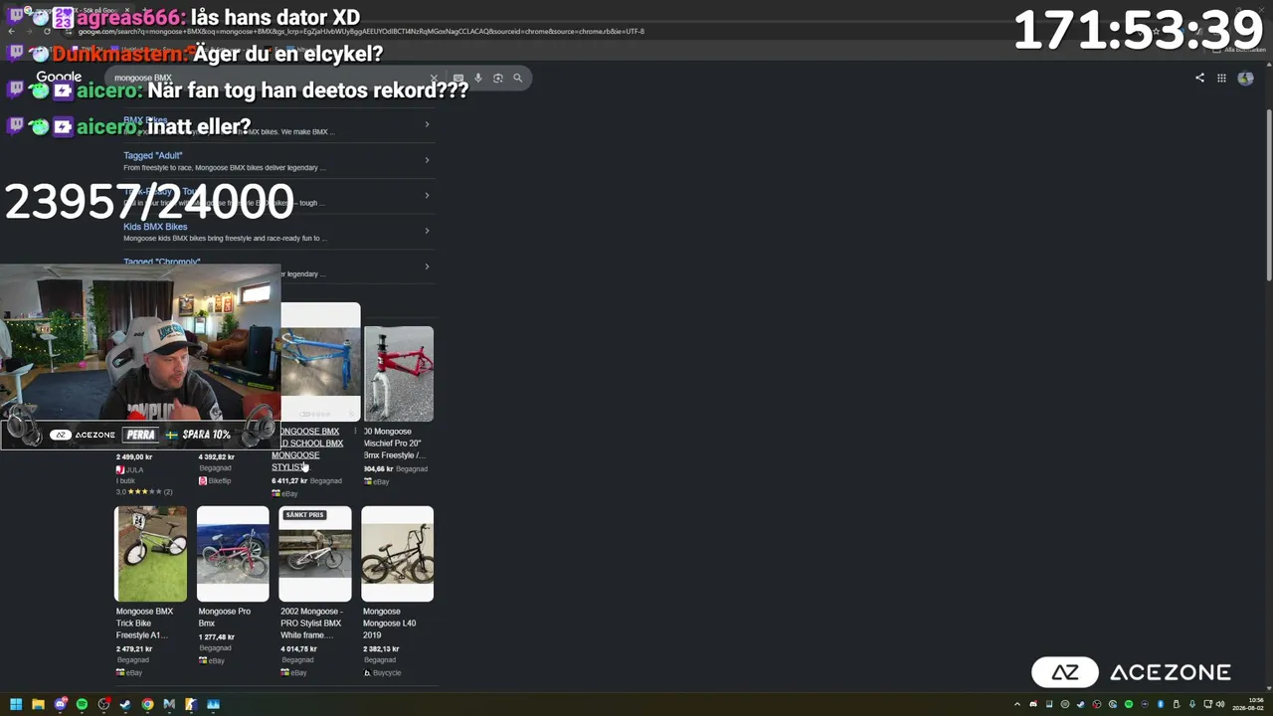Show hidden system tray icons

pos(1018,704)
